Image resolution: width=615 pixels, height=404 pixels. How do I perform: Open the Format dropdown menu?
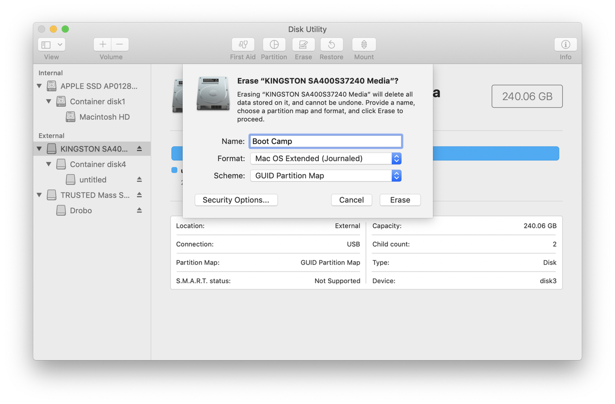[x=326, y=159]
